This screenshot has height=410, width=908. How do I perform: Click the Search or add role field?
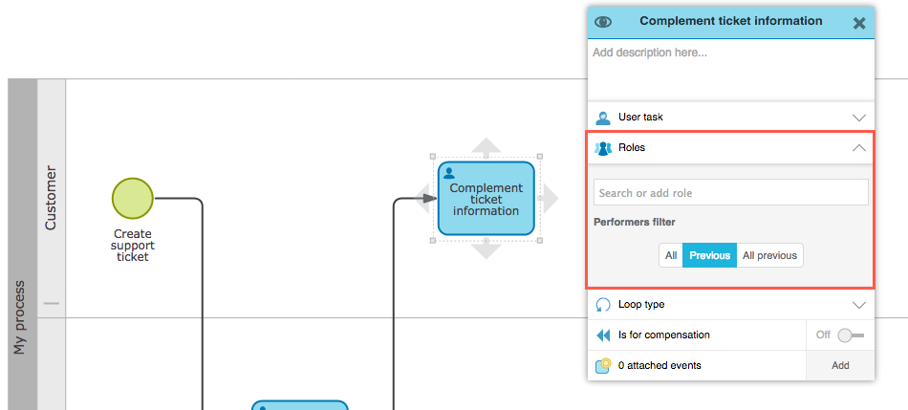click(x=730, y=193)
